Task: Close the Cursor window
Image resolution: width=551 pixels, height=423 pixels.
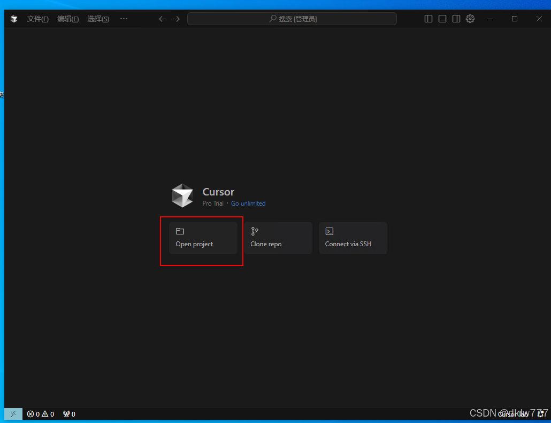Action: [x=539, y=19]
